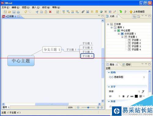The height and width of the screenshot is (116, 153).
Task: Toggle bold text in properties panel
Action: click(x=123, y=96)
